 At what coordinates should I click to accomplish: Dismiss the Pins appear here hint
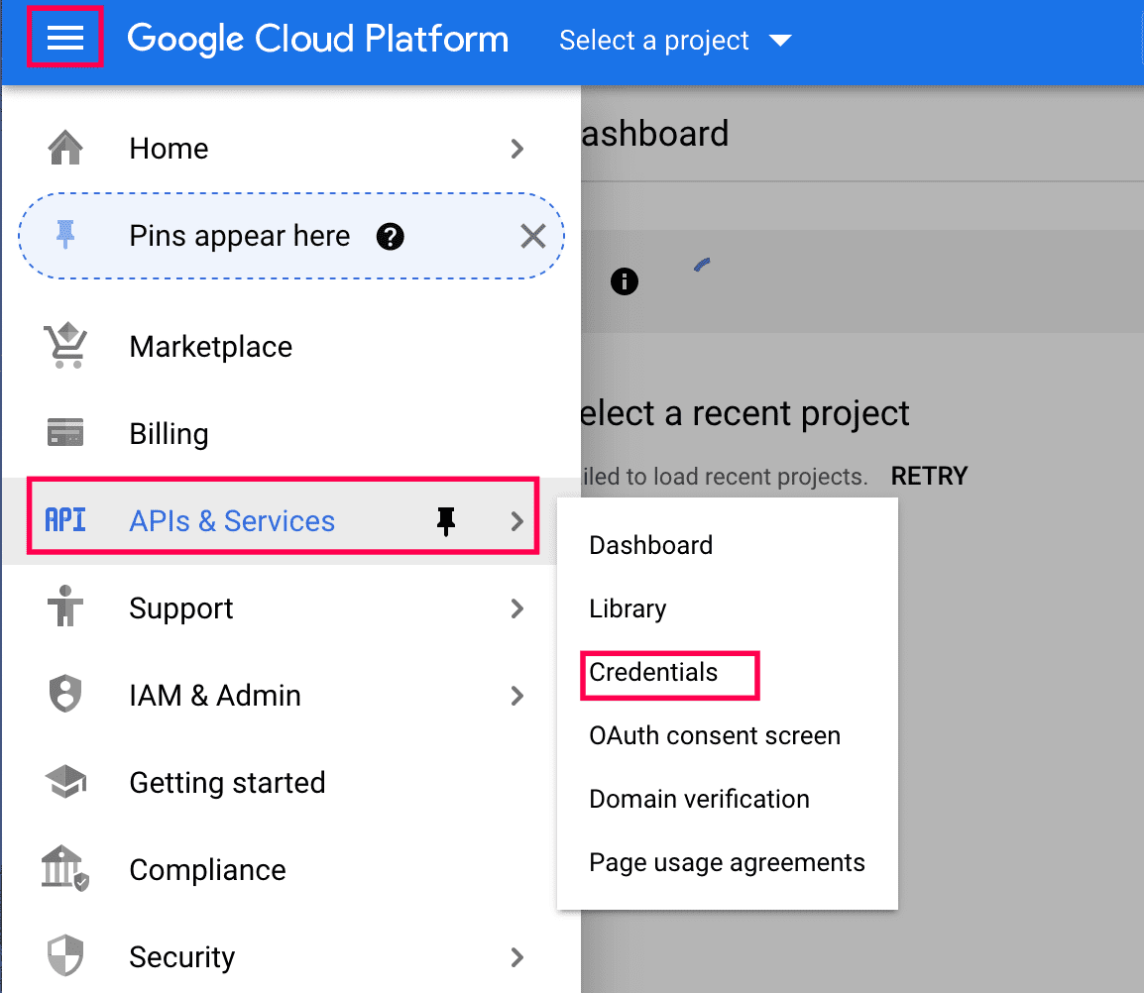[533, 237]
